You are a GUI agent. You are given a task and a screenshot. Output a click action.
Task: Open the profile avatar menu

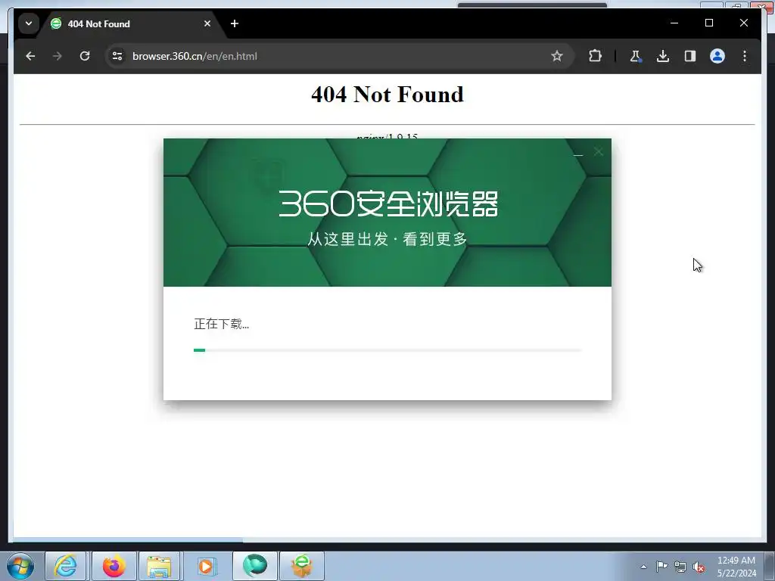[x=717, y=56]
